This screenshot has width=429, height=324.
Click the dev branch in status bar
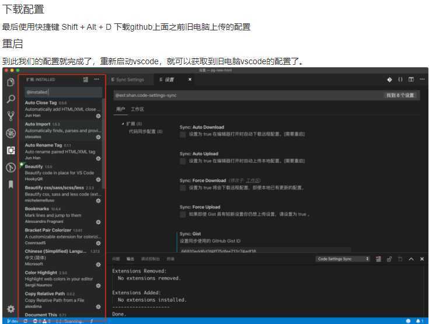pyautogui.click(x=12, y=321)
